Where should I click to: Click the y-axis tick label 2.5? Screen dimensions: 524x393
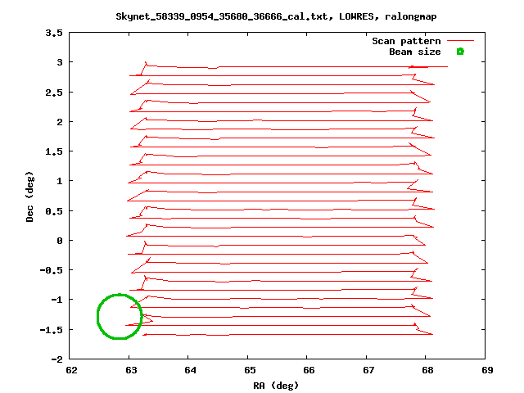(x=54, y=93)
